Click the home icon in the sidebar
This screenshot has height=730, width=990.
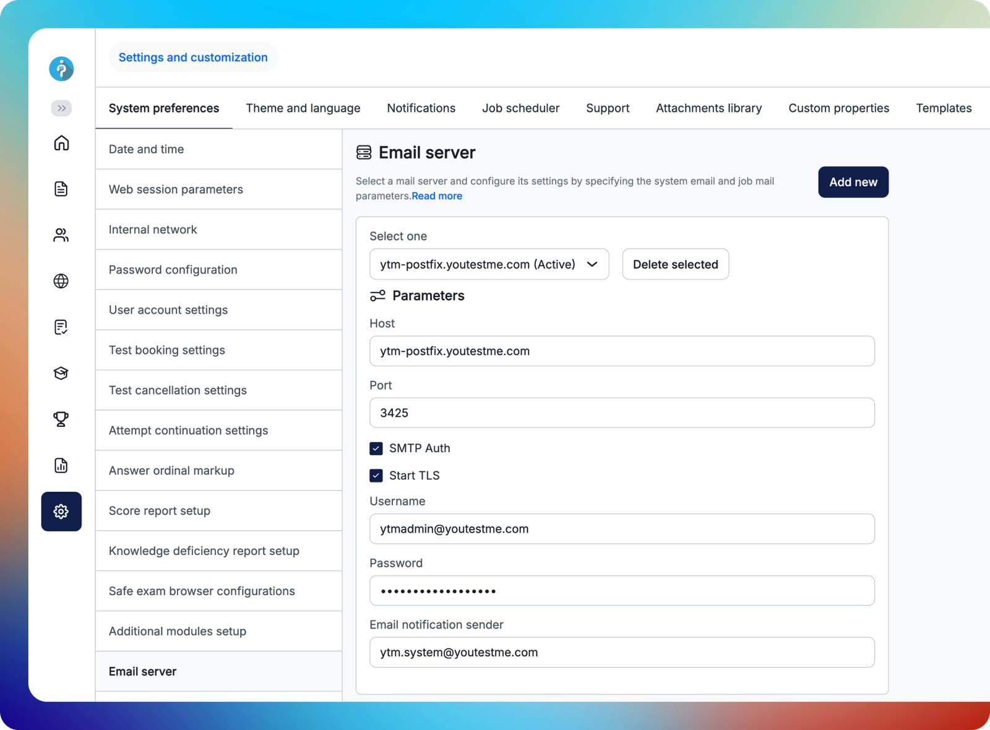point(61,143)
